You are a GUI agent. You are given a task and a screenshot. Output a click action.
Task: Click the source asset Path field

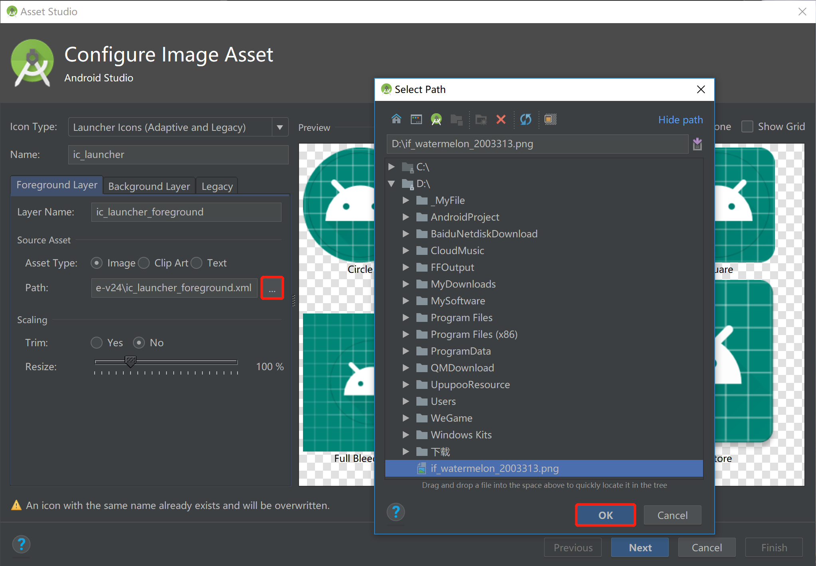174,288
